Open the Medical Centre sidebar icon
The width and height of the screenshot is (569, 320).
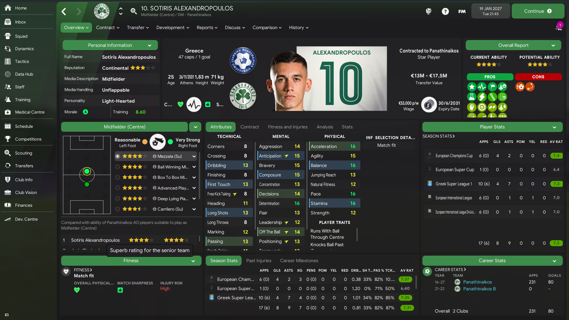click(x=8, y=112)
